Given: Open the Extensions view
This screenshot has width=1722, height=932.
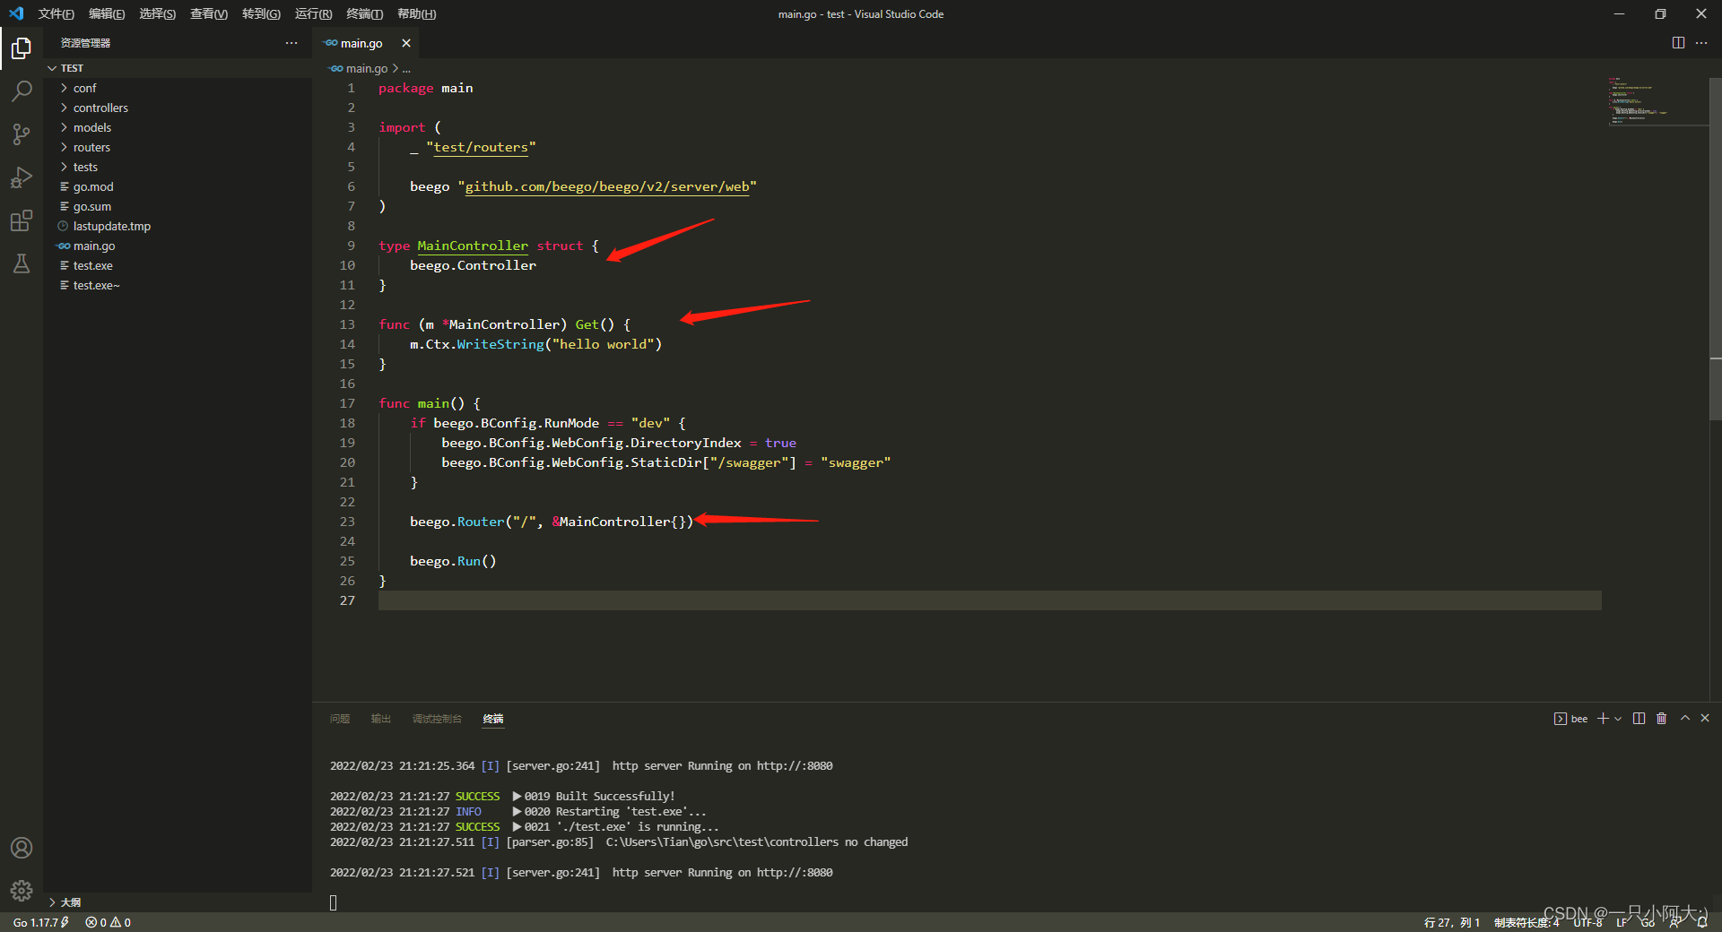Looking at the screenshot, I should pos(22,220).
